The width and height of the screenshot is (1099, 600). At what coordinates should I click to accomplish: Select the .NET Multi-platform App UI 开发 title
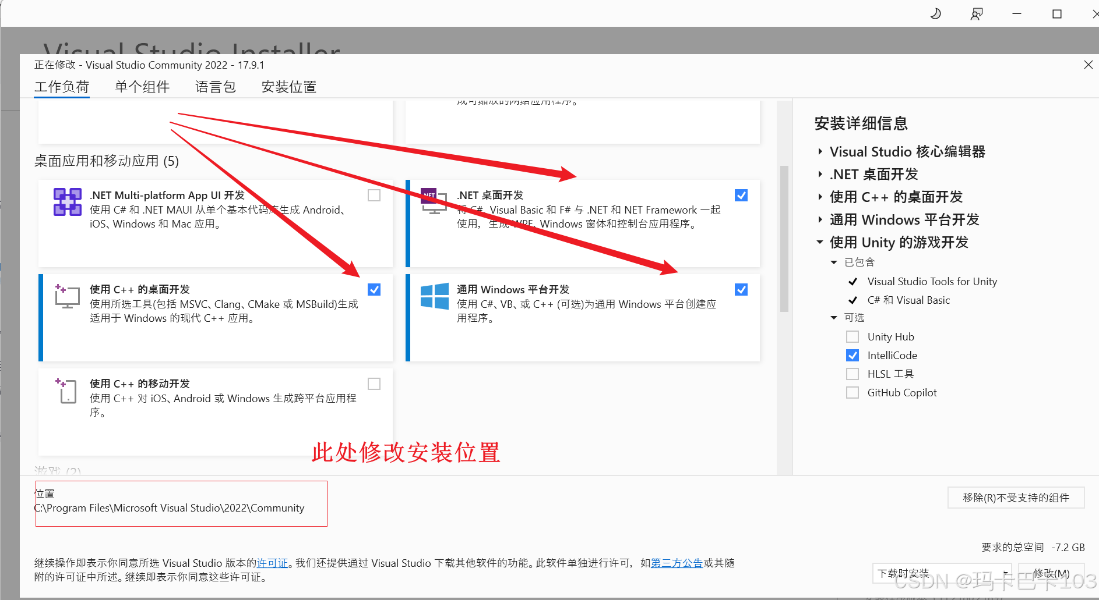167,196
